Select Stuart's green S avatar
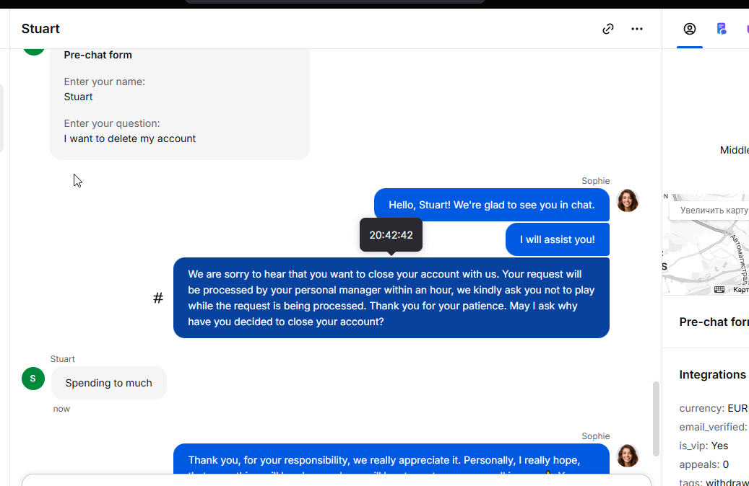The width and height of the screenshot is (749, 486). click(x=33, y=378)
